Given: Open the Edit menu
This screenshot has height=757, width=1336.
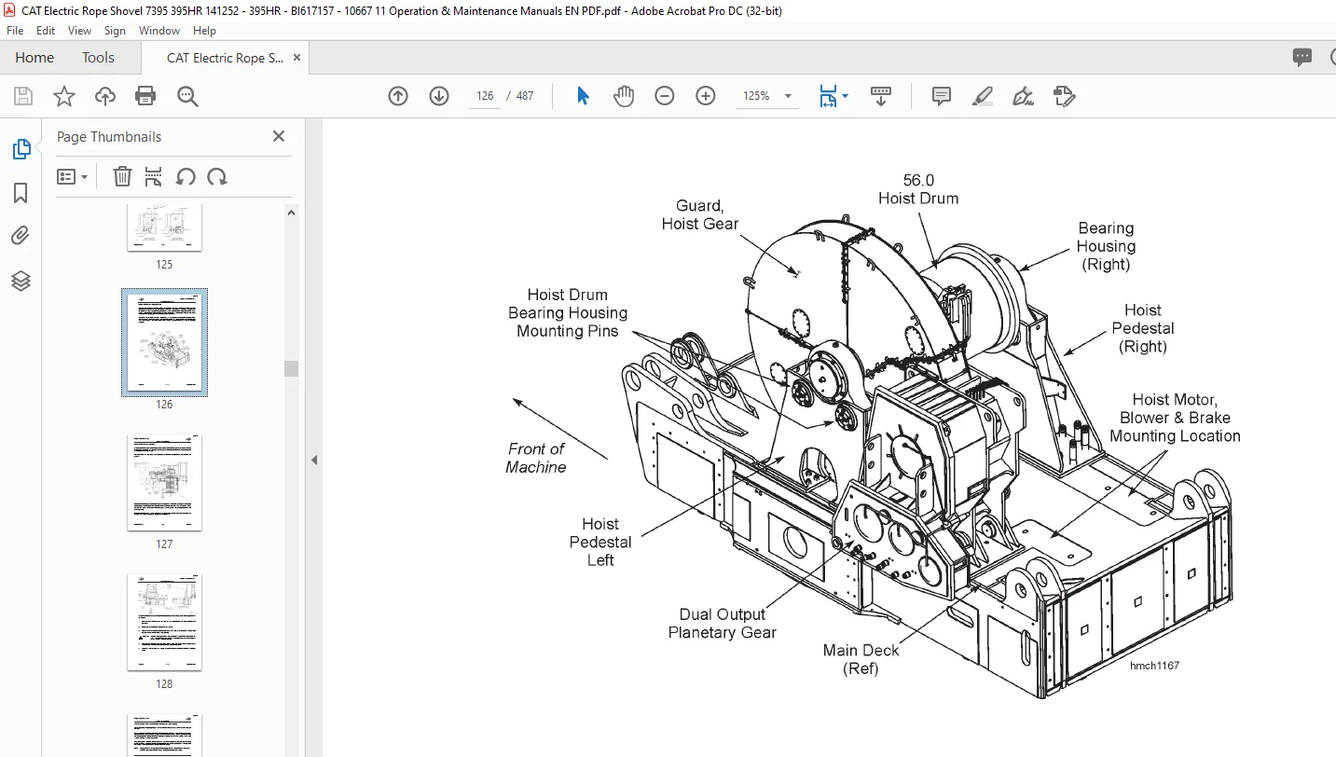Looking at the screenshot, I should 46,31.
